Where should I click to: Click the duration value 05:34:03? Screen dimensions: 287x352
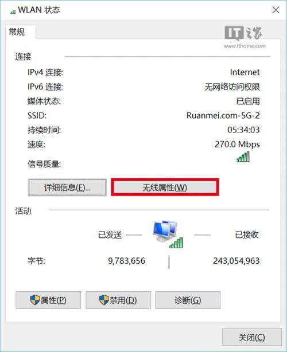pyautogui.click(x=243, y=130)
